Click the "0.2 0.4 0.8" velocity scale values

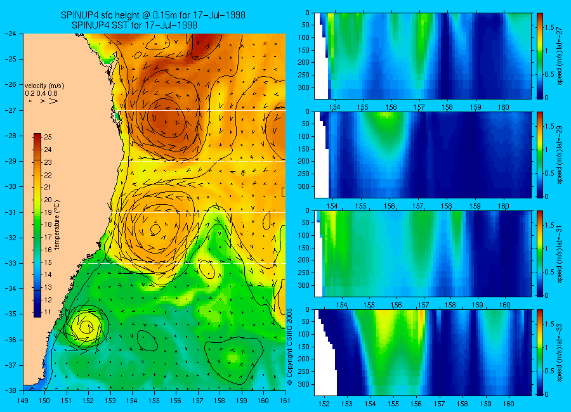click(41, 93)
